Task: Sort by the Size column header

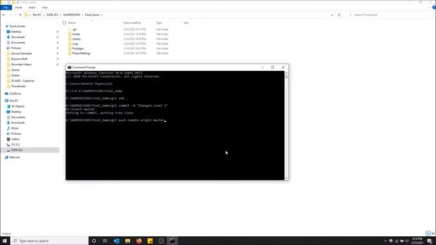Action: pyautogui.click(x=186, y=22)
